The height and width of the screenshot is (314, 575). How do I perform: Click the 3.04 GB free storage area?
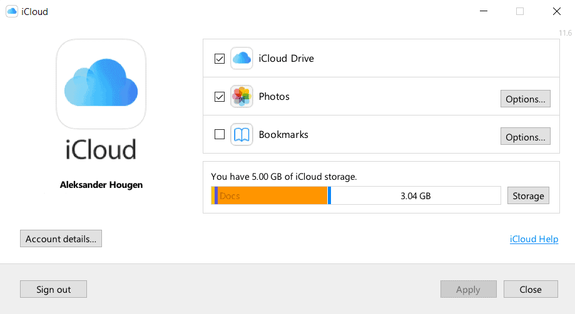(x=415, y=196)
